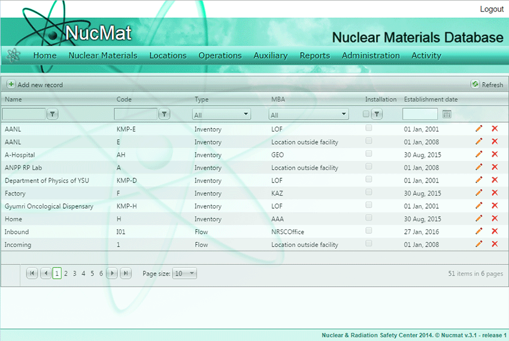
Task: Expand the MBA filter dropdown
Action: click(308, 114)
